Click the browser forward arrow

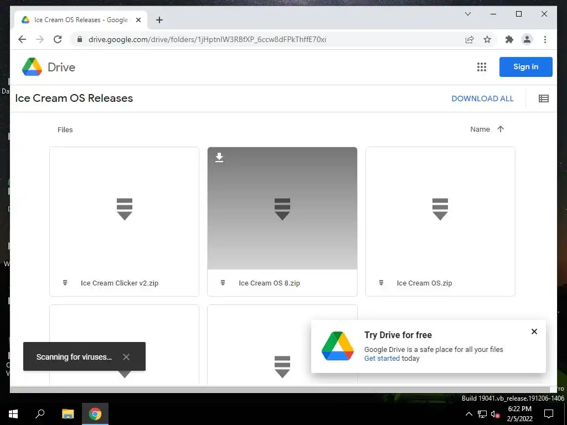point(40,39)
